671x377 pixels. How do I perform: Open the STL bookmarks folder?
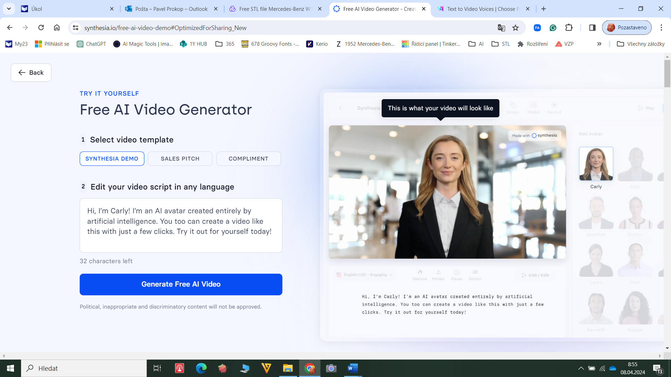(500, 44)
